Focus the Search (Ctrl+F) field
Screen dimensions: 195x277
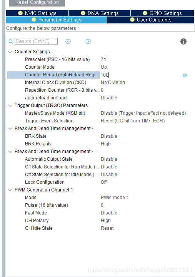[36, 41]
